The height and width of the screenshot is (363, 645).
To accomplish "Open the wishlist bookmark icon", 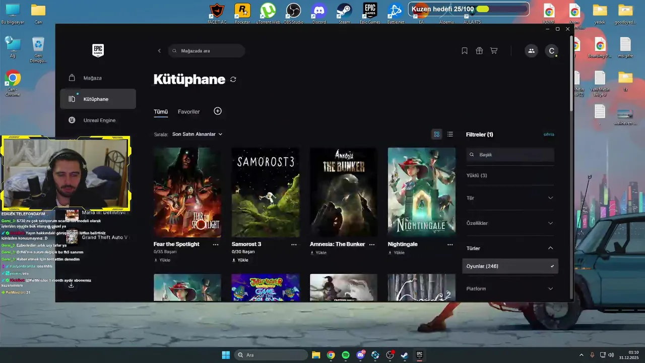I will pyautogui.click(x=465, y=51).
